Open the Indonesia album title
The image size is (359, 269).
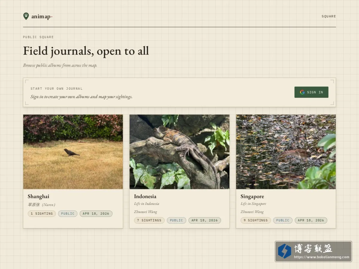pyautogui.click(x=145, y=196)
